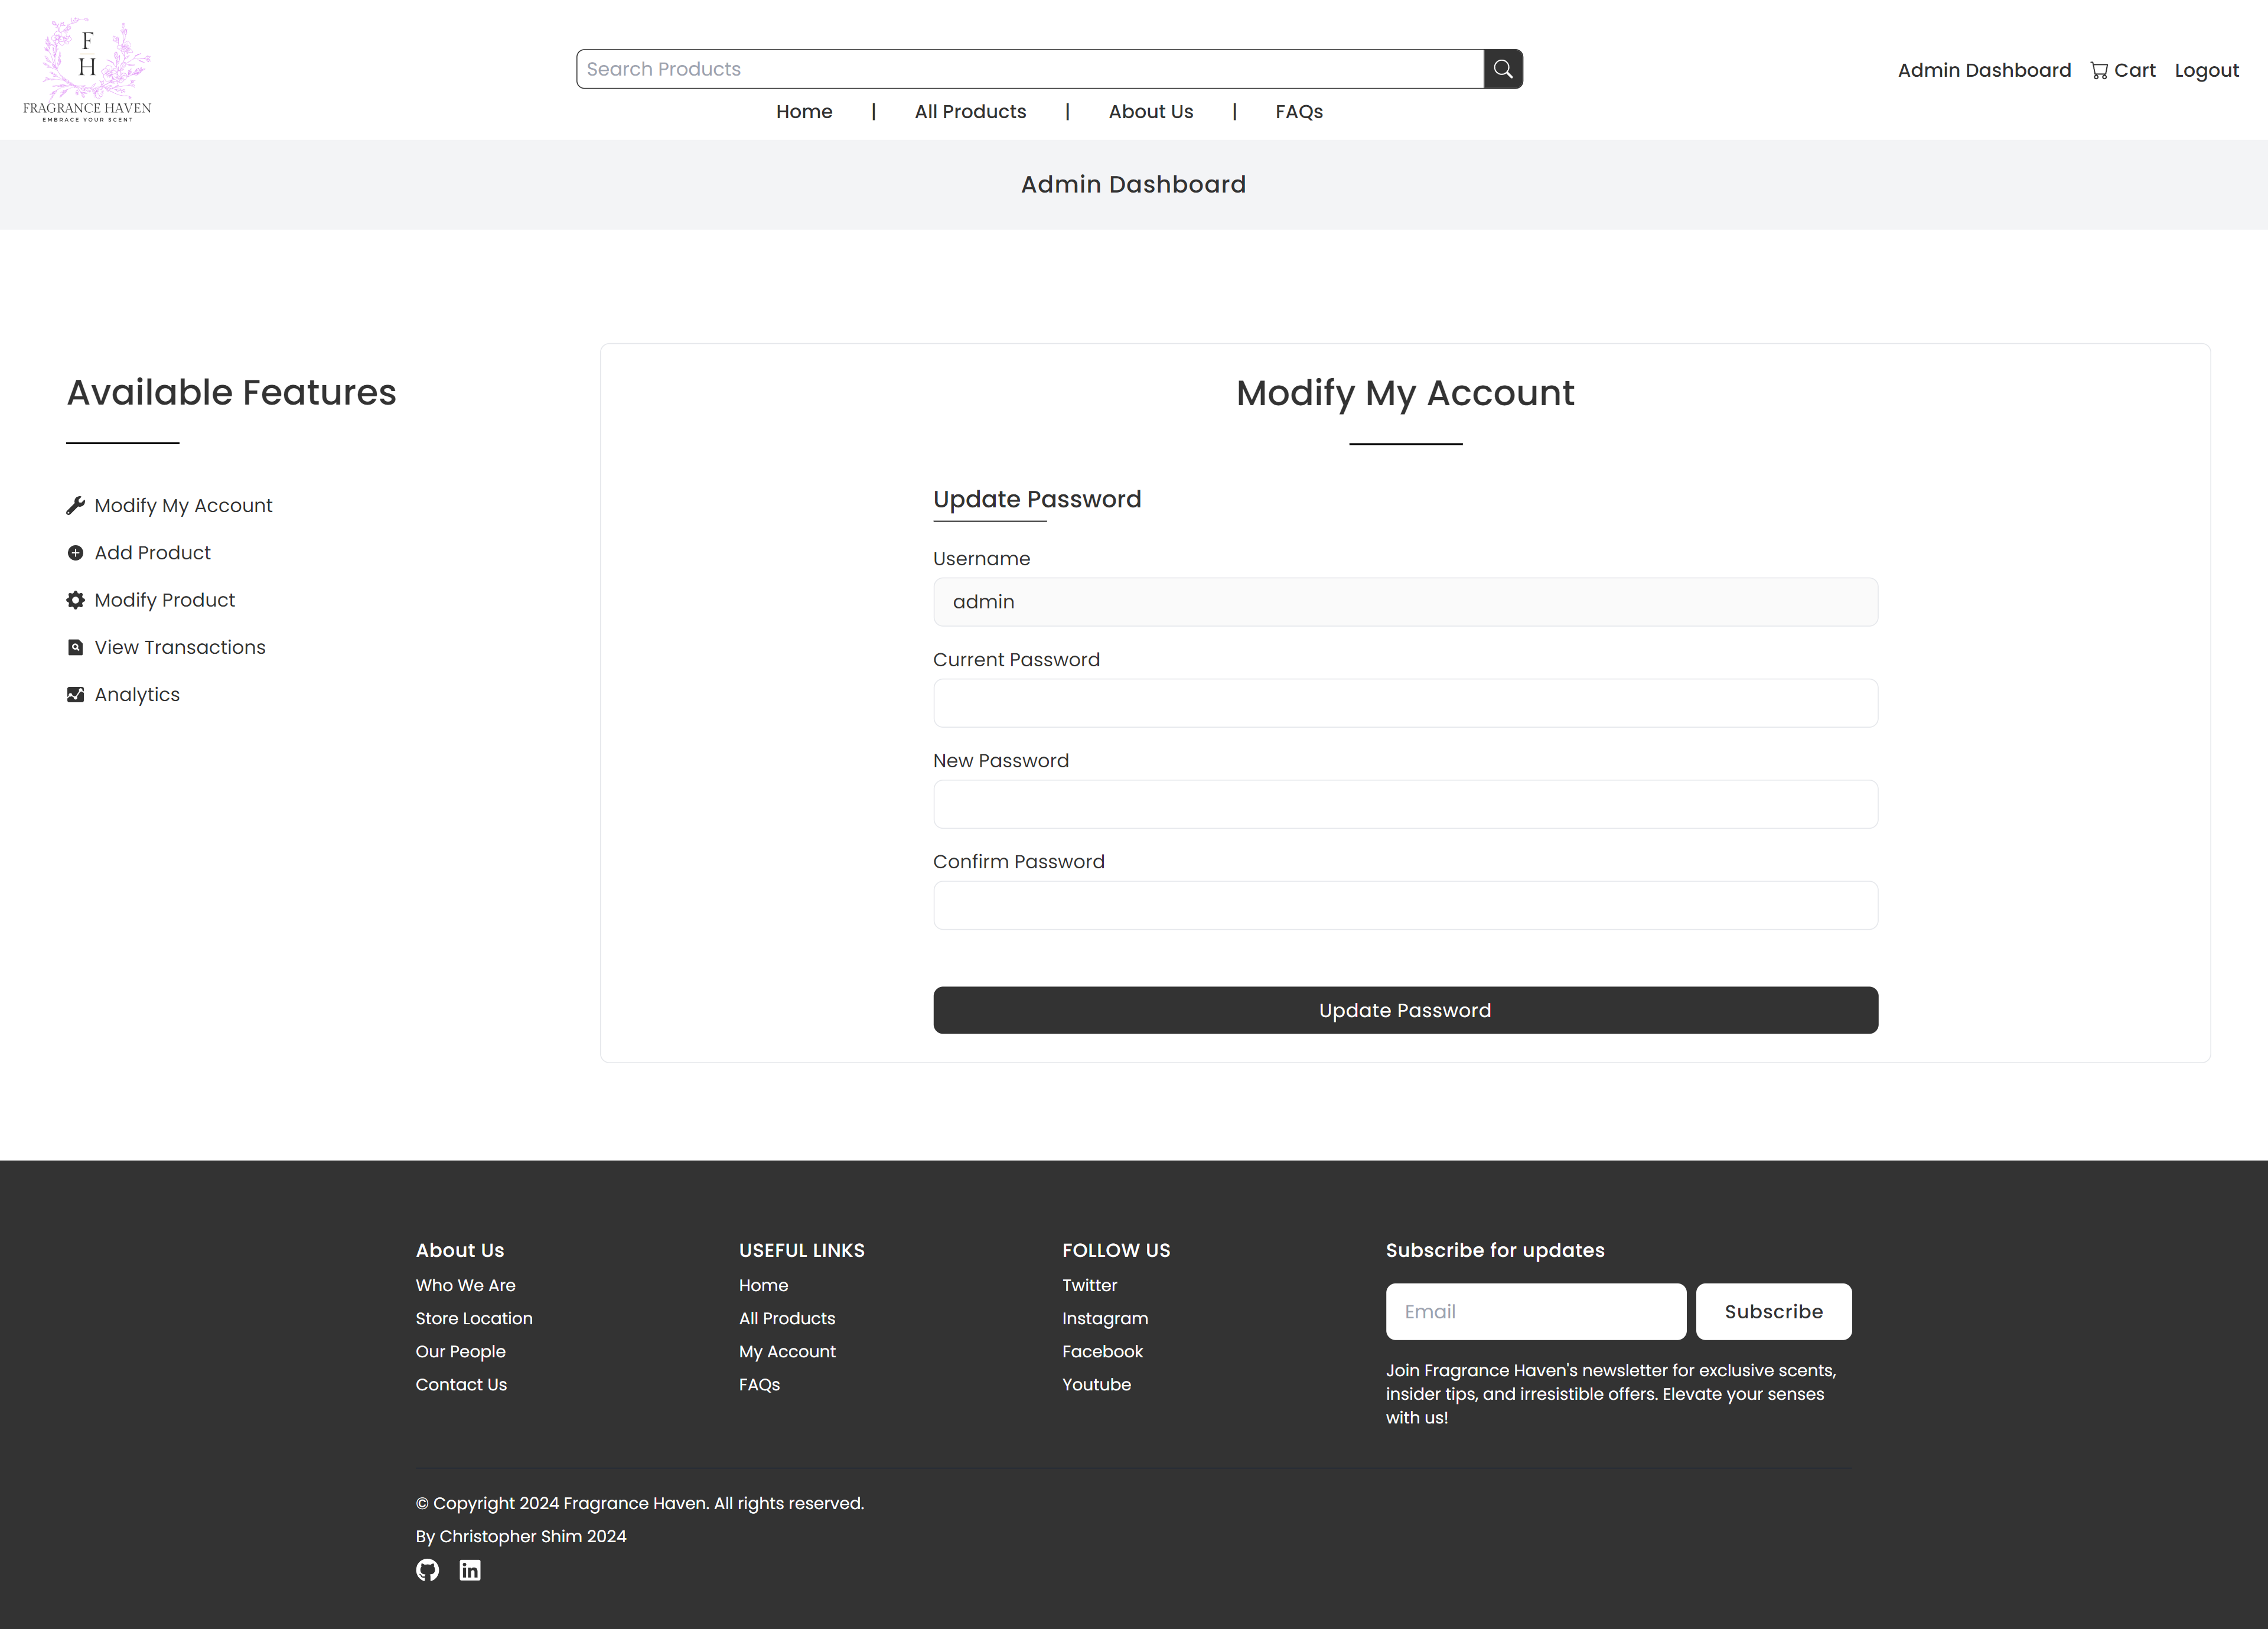
Task: Switch to the About Us page
Action: (x=1150, y=111)
